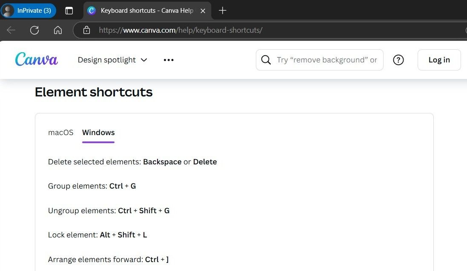Click the magnifying glass in the search bar
The image size is (467, 271).
(x=266, y=60)
